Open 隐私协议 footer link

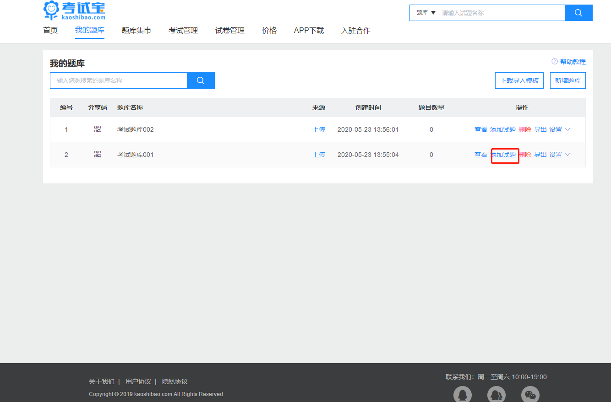175,381
